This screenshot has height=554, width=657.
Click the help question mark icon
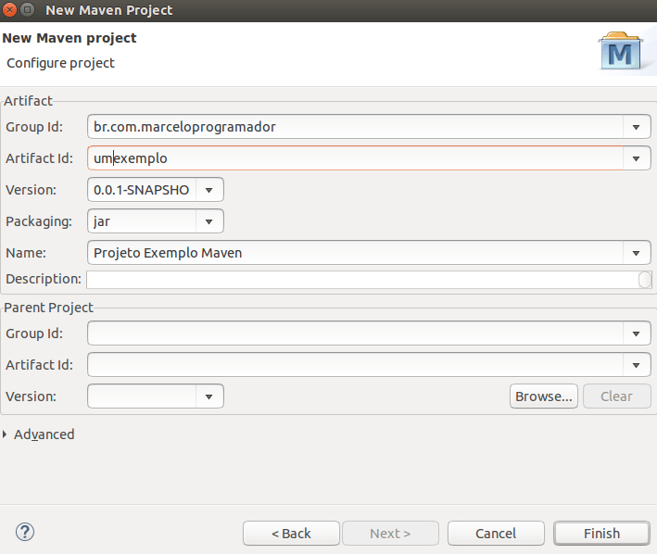click(25, 532)
